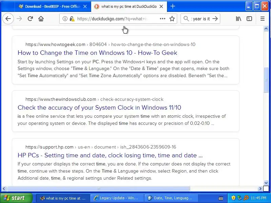Image resolution: width=271 pixels, height=203 pixels.
Task: Submit search with the go arrow
Action: point(215,19)
